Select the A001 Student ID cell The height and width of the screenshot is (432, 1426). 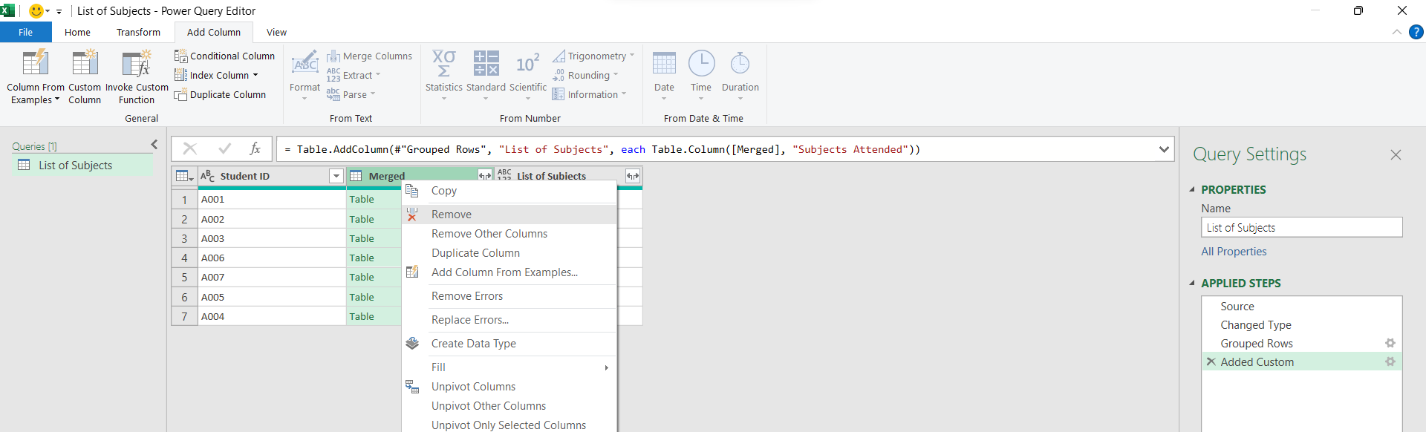point(272,199)
